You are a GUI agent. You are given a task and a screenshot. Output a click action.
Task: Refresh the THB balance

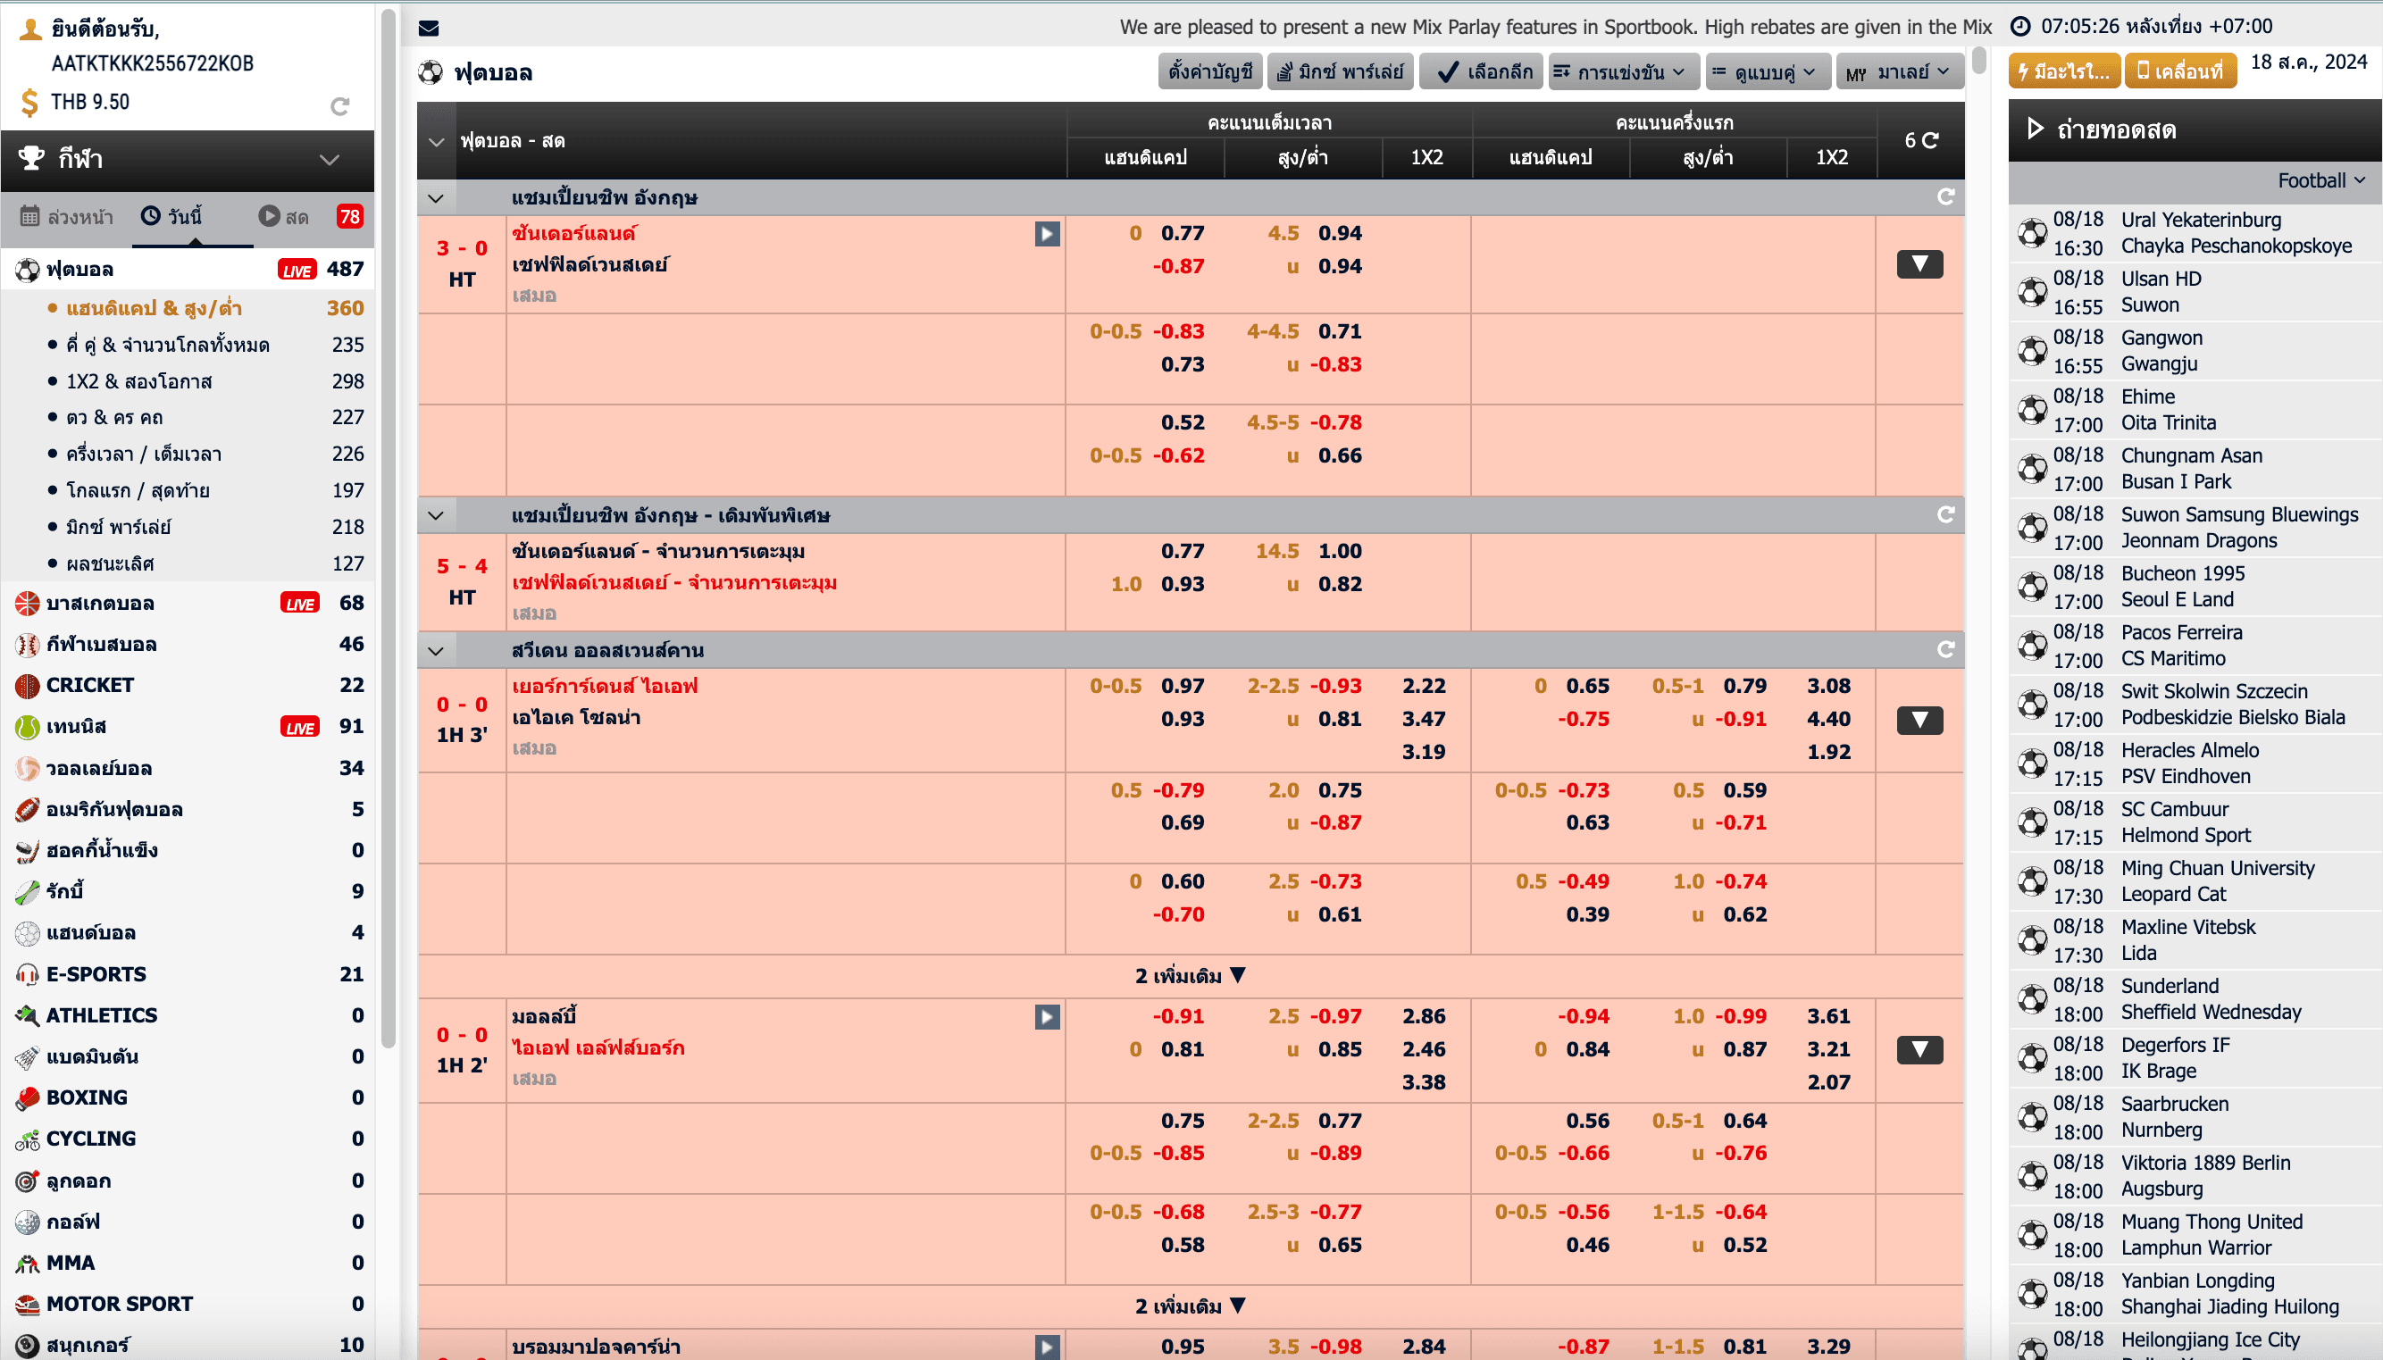pos(340,106)
